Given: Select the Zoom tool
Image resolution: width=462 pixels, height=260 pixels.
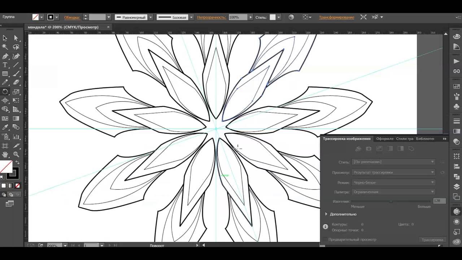Looking at the screenshot, I should (x=16, y=155).
